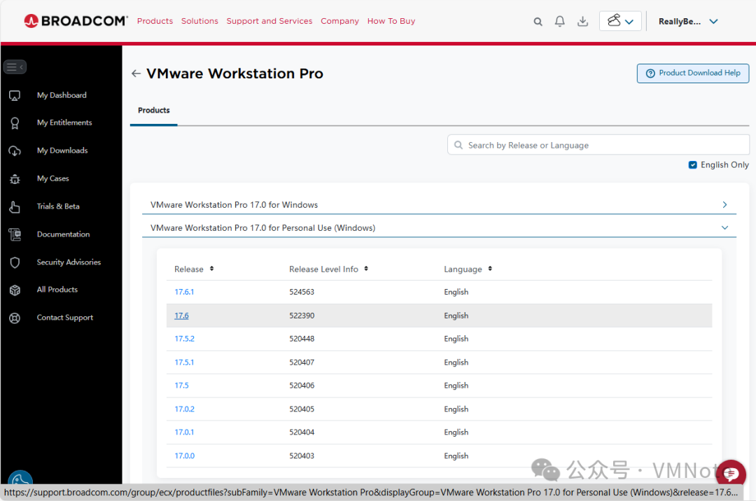Viewport: 756px width, 501px height.
Task: Click VMware Workstation Pro 17.0 for Windows title
Action: point(234,205)
